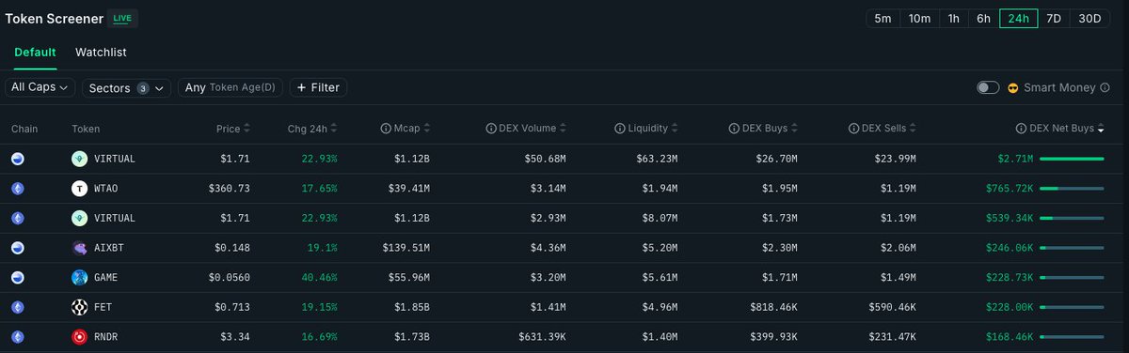
Task: Select the Default tab
Action: (x=35, y=53)
